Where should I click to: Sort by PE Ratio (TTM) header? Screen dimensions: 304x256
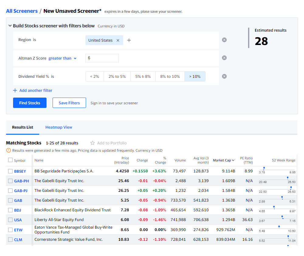[247, 160]
